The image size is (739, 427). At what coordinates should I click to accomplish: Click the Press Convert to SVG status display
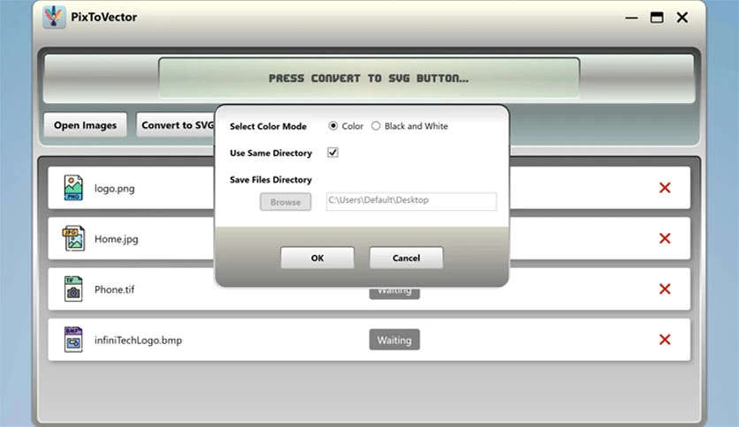369,78
